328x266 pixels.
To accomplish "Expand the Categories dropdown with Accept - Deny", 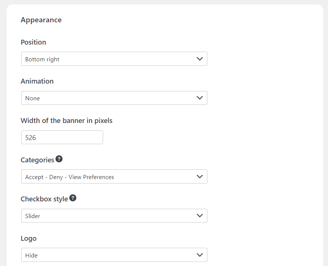I will (114, 177).
